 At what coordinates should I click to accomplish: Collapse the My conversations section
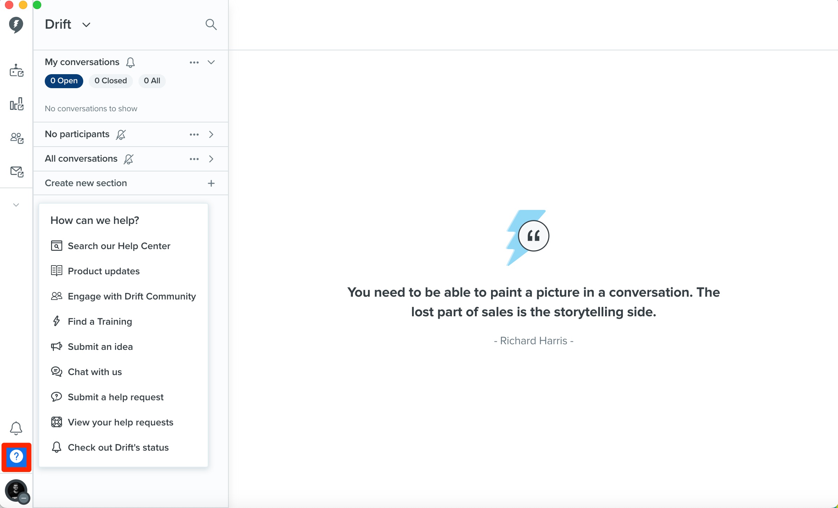click(211, 62)
